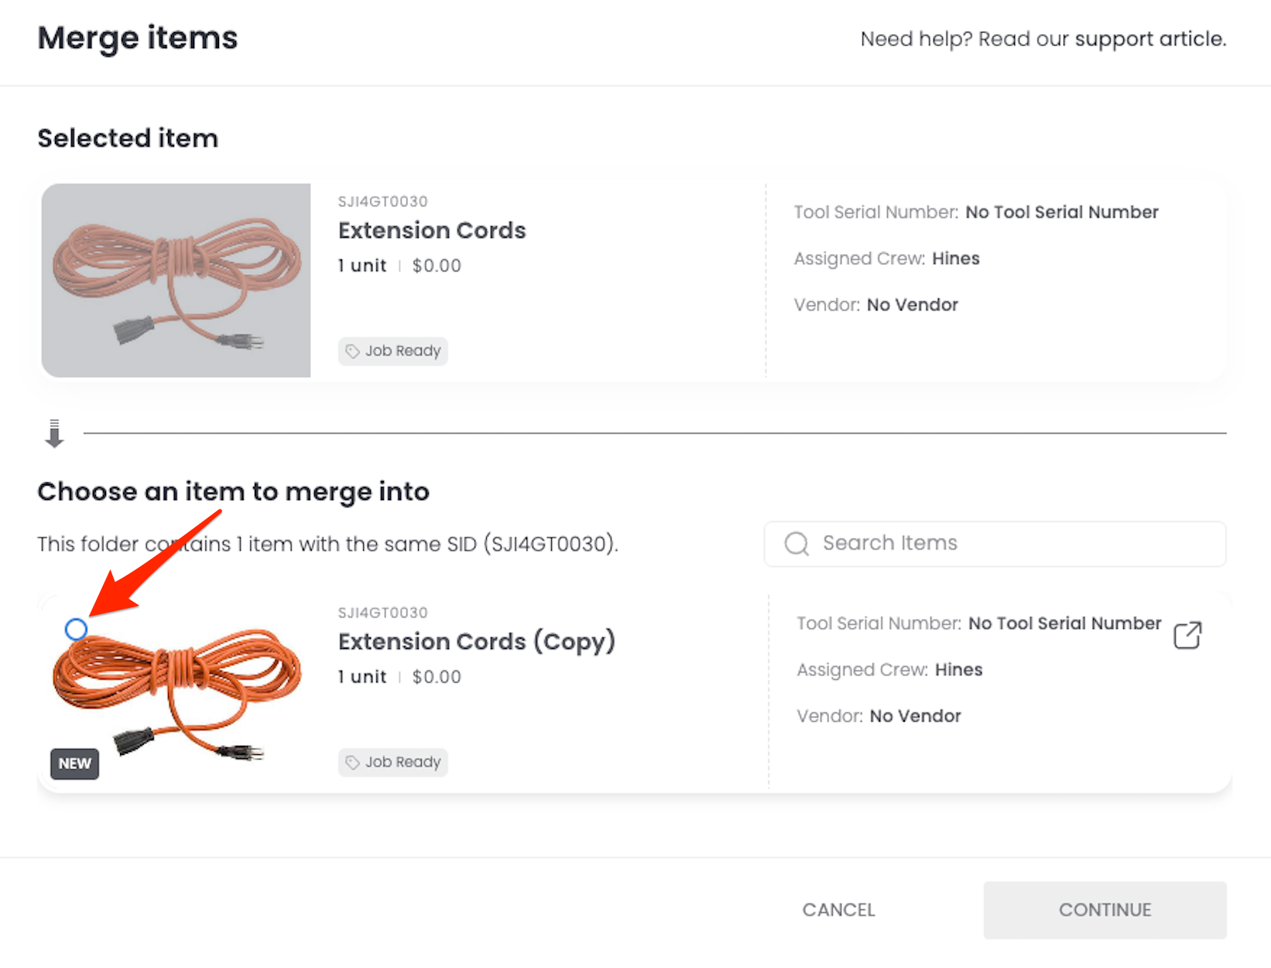This screenshot has width=1271, height=968.
Task: Click the tag icon in upper Job Ready label
Action: (352, 352)
